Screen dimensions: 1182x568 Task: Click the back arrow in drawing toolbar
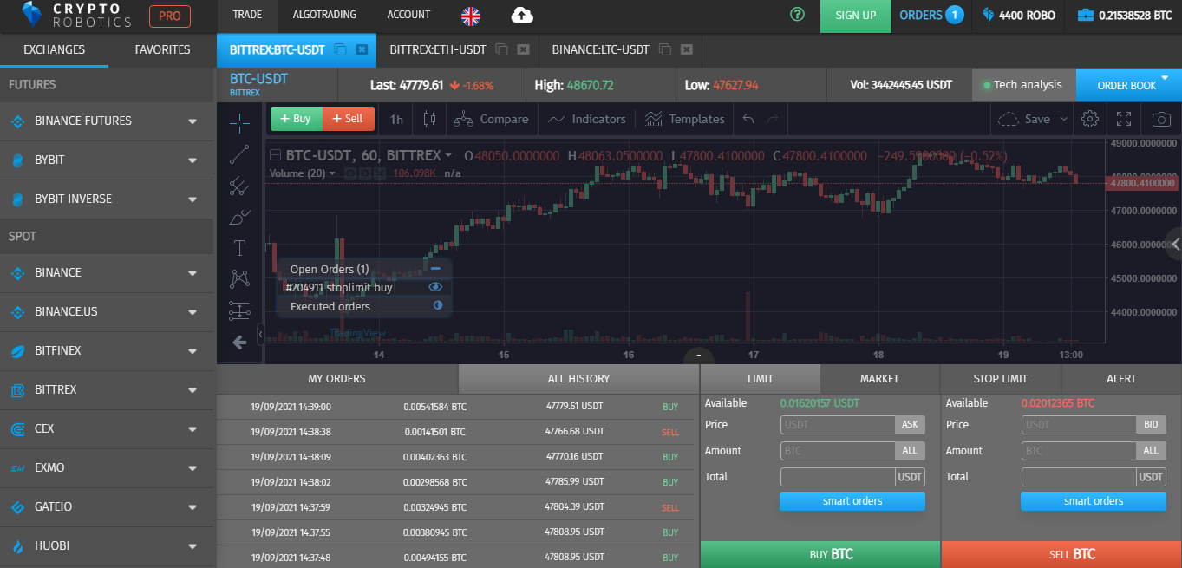point(239,343)
